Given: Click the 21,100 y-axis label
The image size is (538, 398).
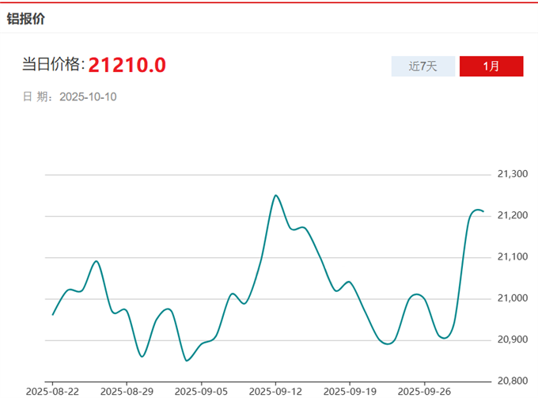Looking at the screenshot, I should point(513,257).
